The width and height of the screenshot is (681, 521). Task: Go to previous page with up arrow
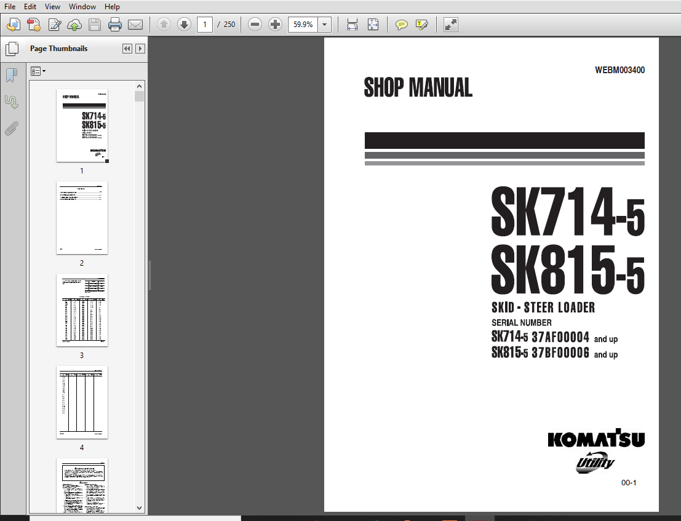tap(164, 25)
